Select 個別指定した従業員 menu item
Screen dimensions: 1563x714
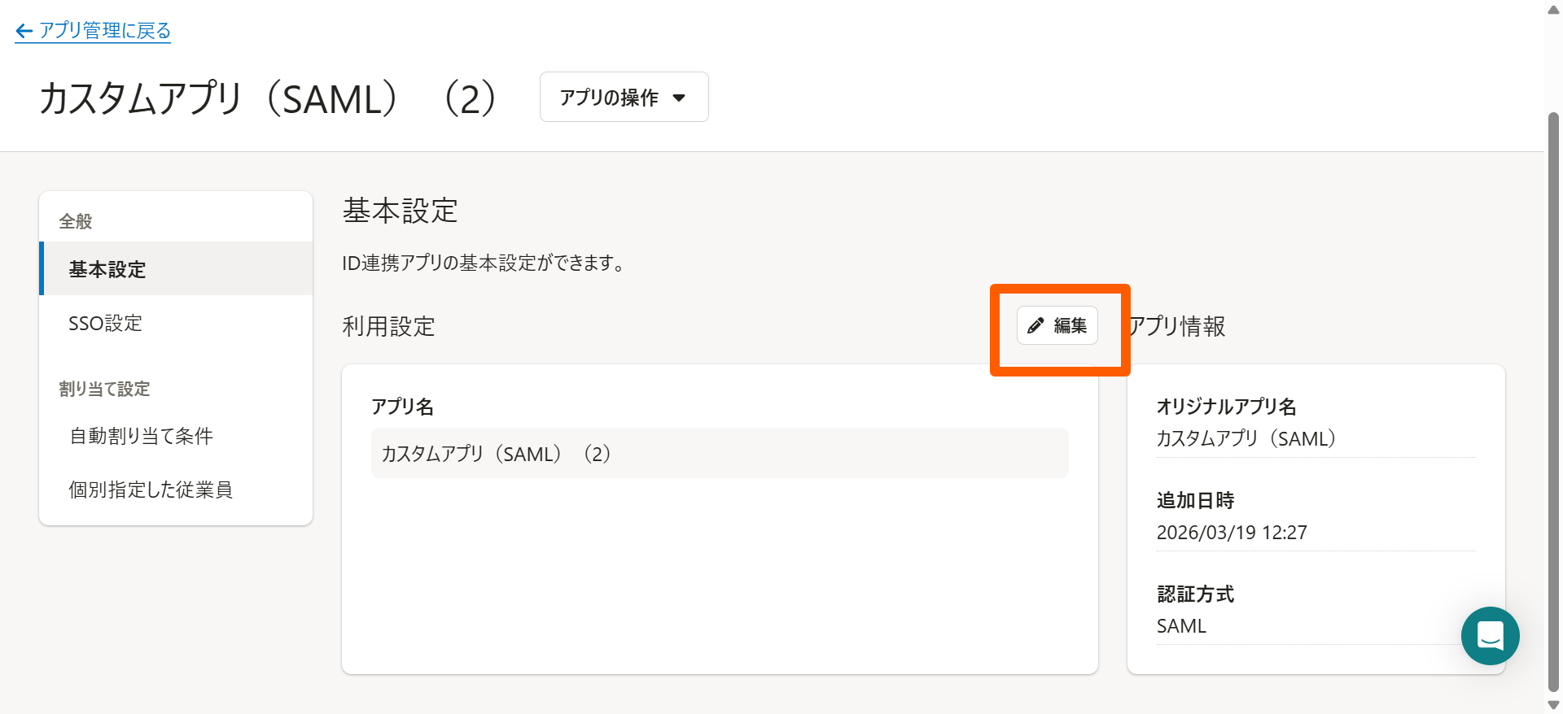[x=151, y=490]
